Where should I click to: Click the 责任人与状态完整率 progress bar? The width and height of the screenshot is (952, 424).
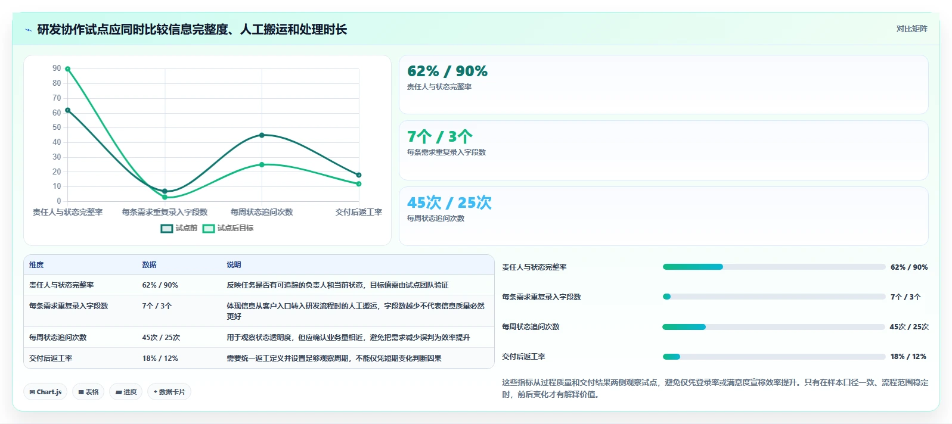pos(774,267)
